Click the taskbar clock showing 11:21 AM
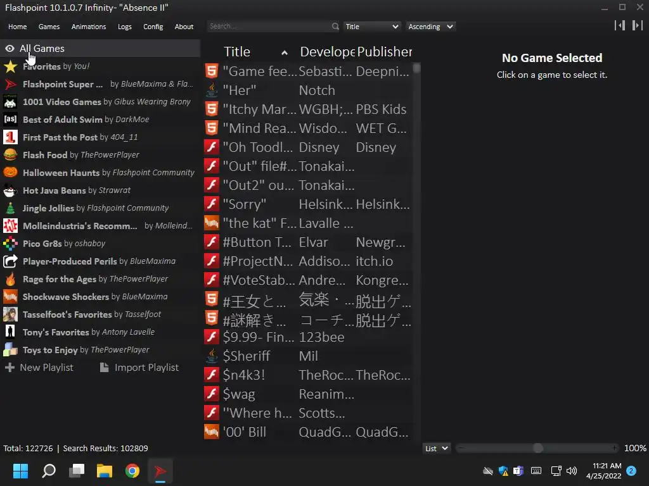Viewport: 649px width, 486px height. click(x=604, y=471)
